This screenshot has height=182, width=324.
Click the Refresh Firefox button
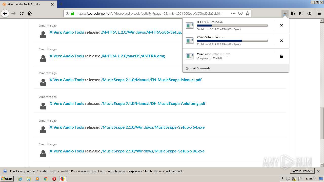point(302,171)
